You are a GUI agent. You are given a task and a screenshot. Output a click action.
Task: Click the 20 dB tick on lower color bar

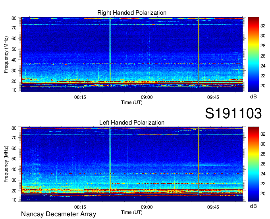[263, 194]
